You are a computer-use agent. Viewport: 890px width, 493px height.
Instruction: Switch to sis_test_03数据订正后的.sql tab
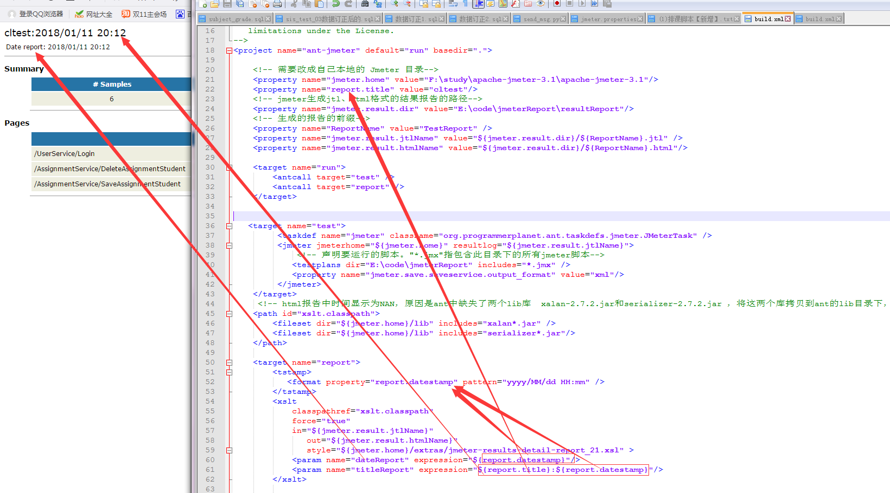click(328, 19)
